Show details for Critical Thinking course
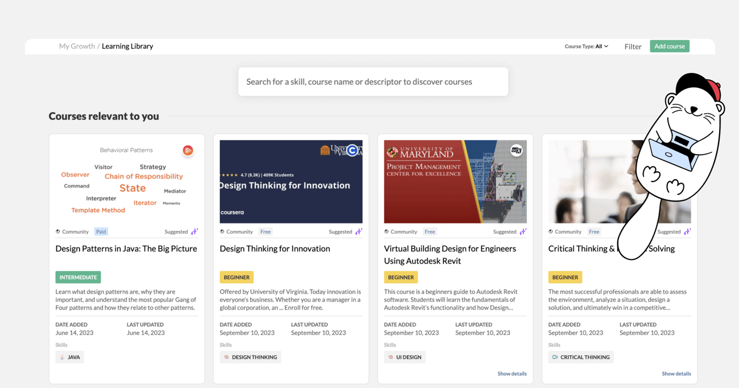739x388 pixels. (x=676, y=374)
